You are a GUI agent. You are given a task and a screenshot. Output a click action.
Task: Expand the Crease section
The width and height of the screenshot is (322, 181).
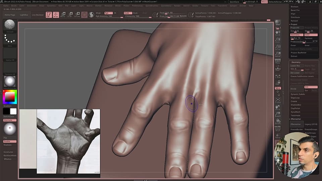(294, 101)
